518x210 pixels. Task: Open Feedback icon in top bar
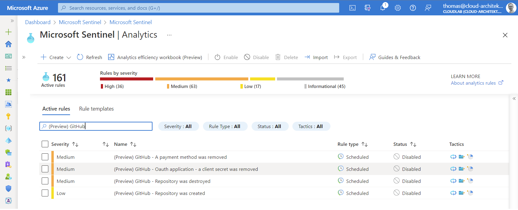click(428, 8)
